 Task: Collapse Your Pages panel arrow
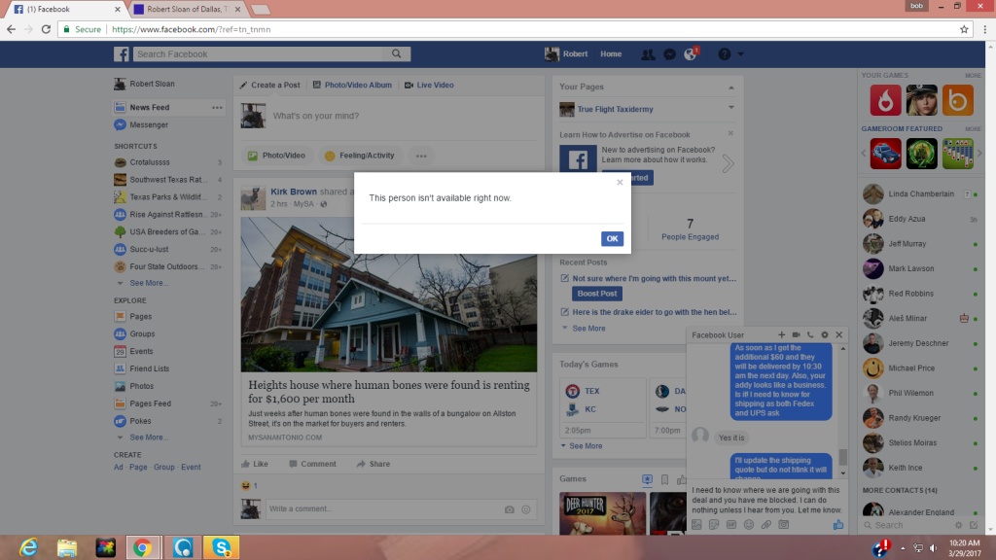tap(731, 87)
